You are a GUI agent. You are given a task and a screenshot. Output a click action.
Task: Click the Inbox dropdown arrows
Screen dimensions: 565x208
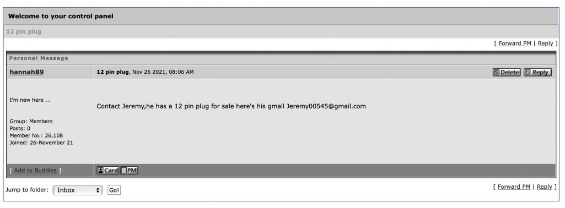tap(98, 190)
